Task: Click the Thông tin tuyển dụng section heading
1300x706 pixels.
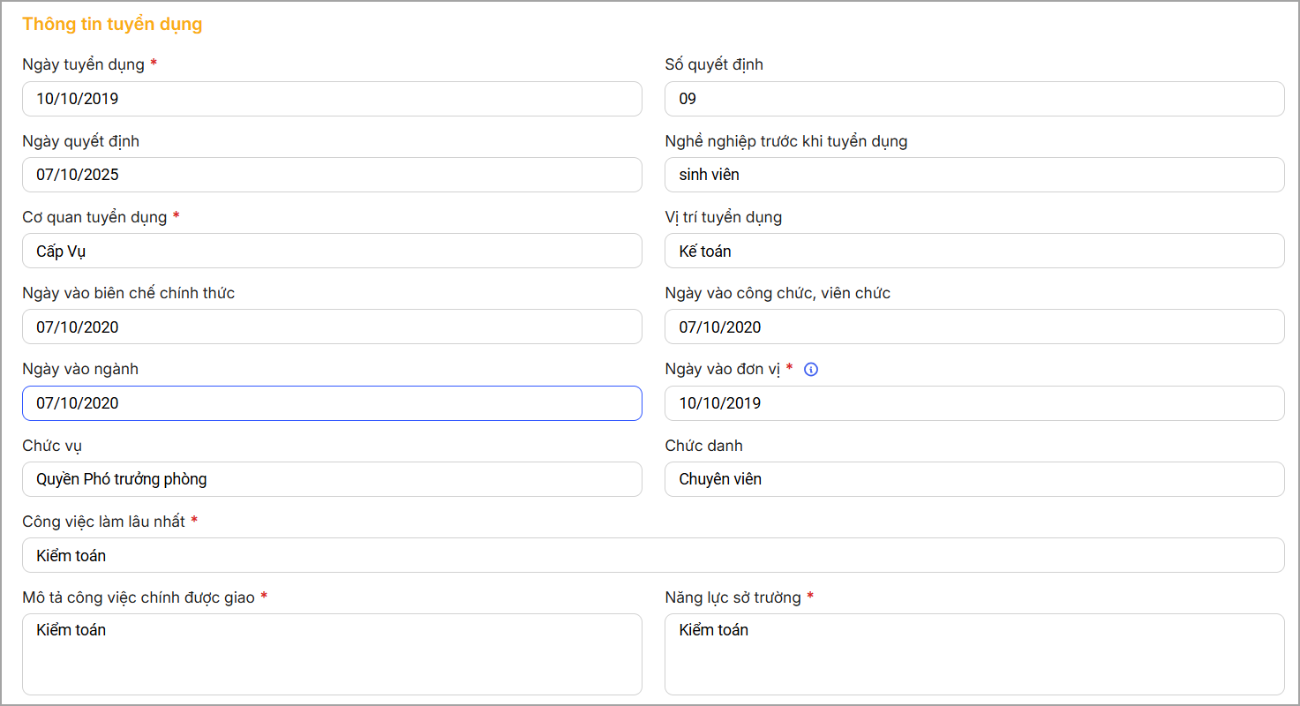Action: [x=112, y=25]
